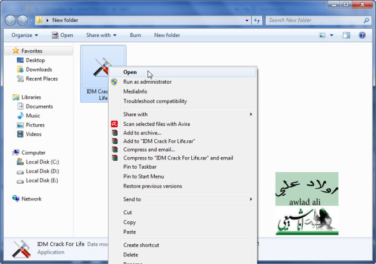Open the address bar history dropdown arrow
Image resolution: width=376 pixels, height=264 pixels.
pos(247,20)
